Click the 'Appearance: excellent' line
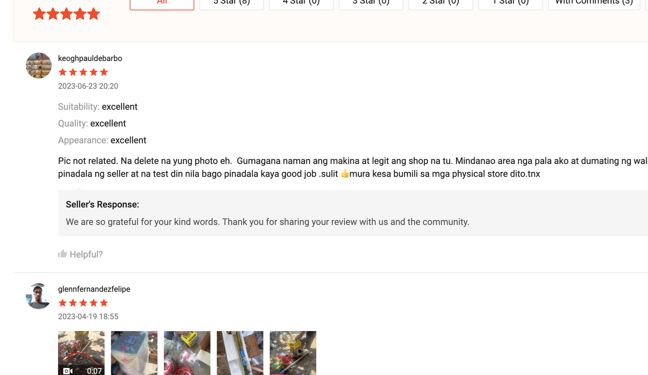This screenshot has height=375, width=648. coord(102,140)
